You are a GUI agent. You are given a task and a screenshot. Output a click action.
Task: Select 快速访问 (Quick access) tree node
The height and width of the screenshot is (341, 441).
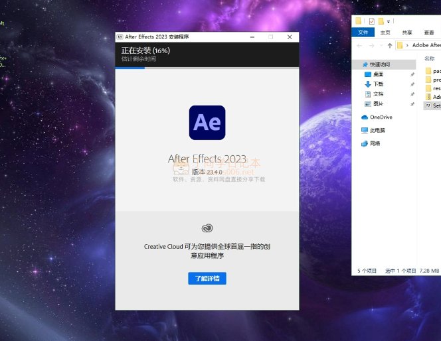(x=380, y=64)
